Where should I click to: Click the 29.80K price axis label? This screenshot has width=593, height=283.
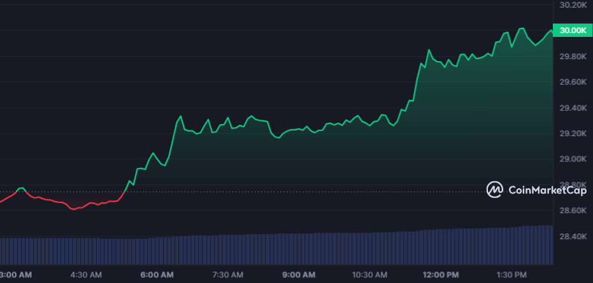point(572,57)
